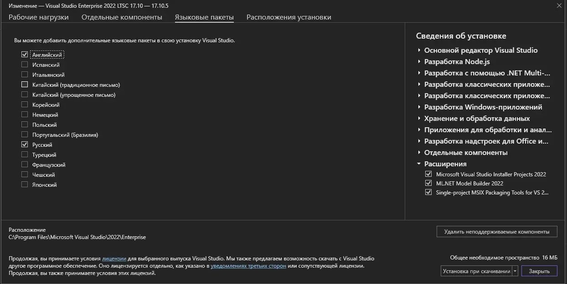The height and width of the screenshot is (284, 567).
Task: Select the Китайский (упрощенное письмо) checkbox
Action: point(25,95)
